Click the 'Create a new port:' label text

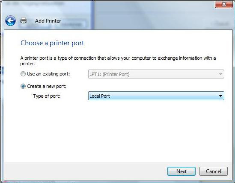click(x=47, y=86)
